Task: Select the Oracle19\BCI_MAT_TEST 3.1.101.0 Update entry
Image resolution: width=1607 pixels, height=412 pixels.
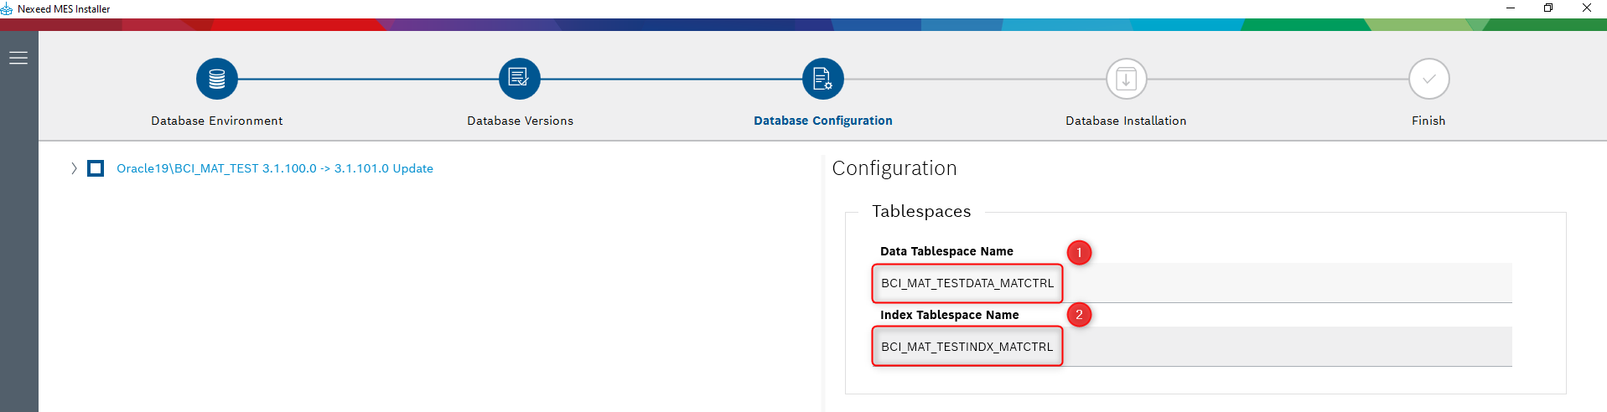Action: (x=274, y=168)
